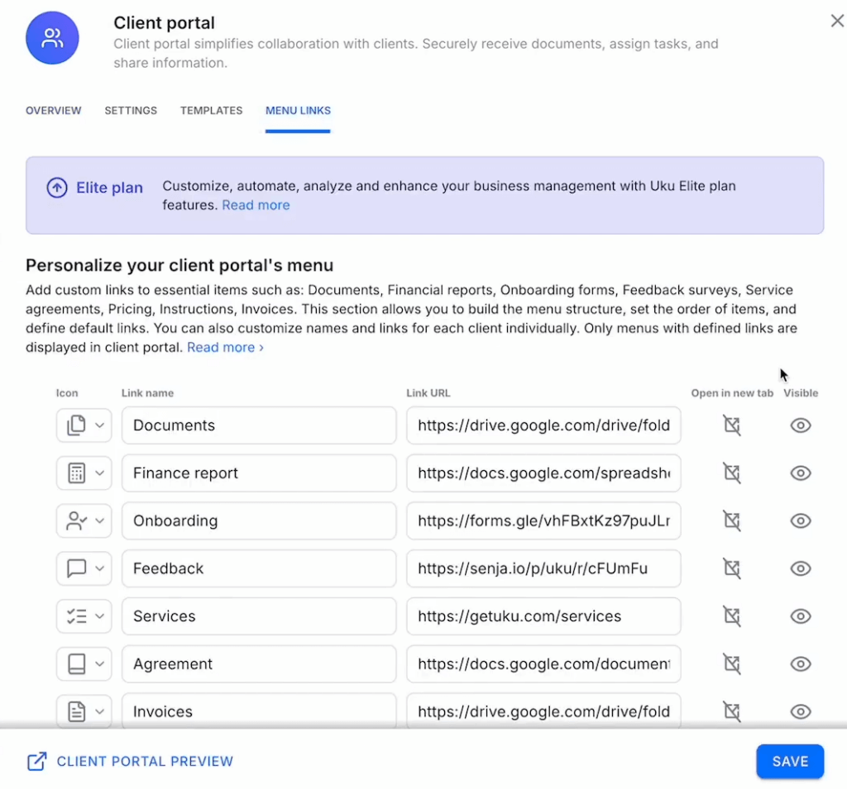Image resolution: width=847 pixels, height=789 pixels.
Task: Click the Finance report calculator icon
Action: coord(76,473)
